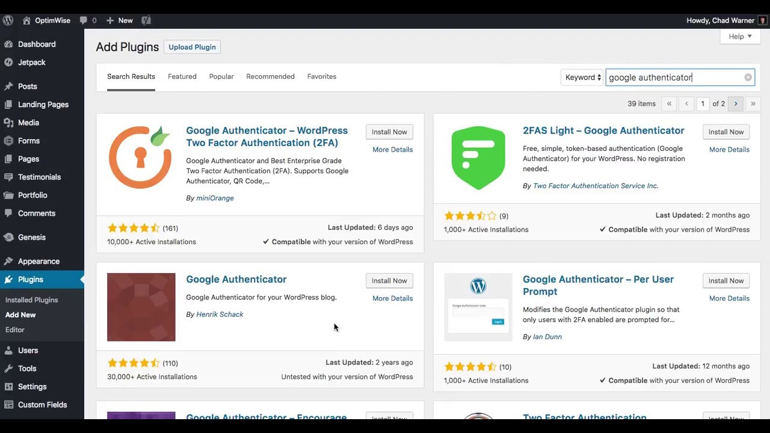
Task: Switch to the Favorites tab
Action: 322,77
